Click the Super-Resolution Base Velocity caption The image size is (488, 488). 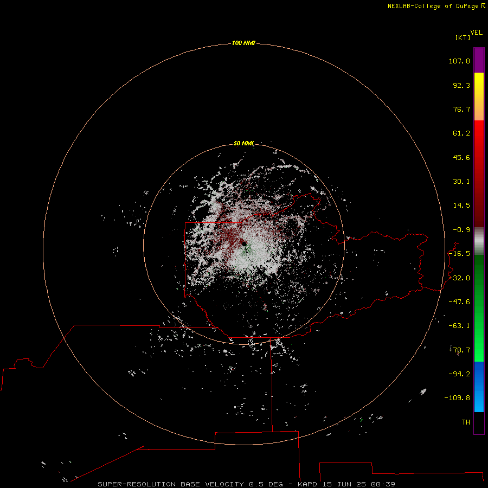(246, 484)
